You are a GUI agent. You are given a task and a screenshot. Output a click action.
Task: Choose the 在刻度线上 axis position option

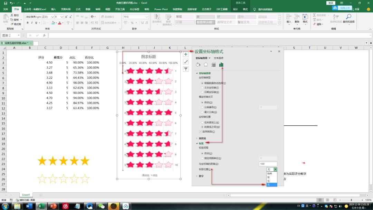click(x=202, y=123)
